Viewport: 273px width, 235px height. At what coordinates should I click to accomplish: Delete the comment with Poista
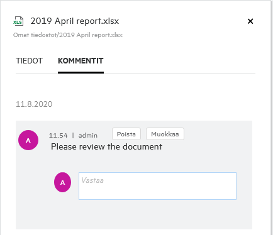[x=126, y=134]
